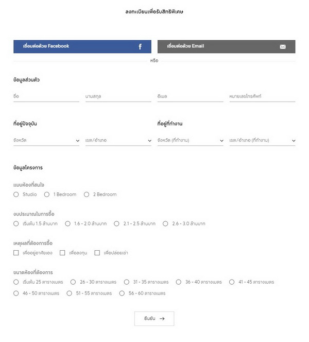Click the ยืนยัน submit button
The width and height of the screenshot is (309, 342).
click(154, 319)
